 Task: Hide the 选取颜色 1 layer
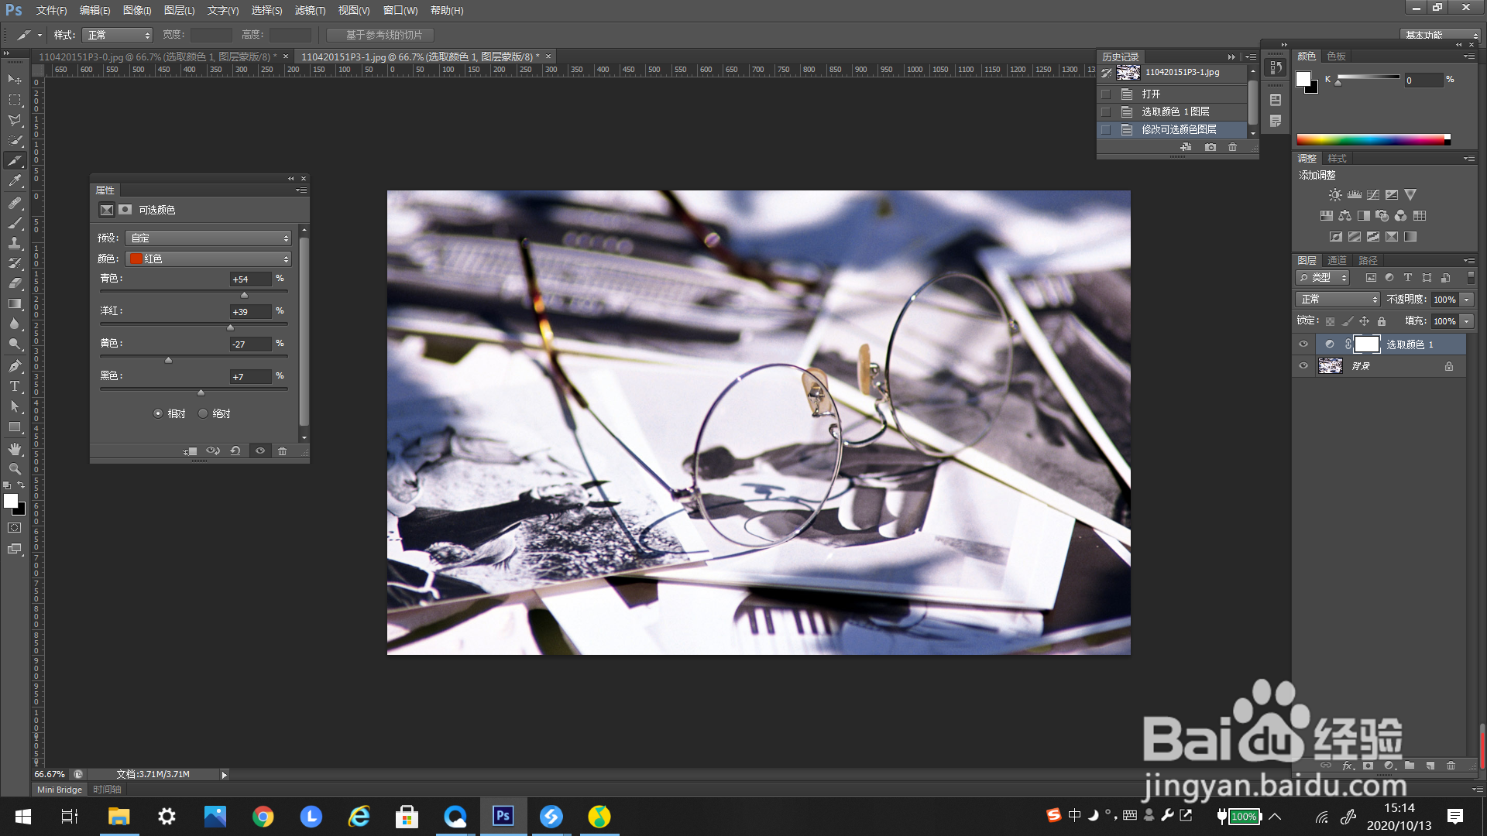[1303, 344]
